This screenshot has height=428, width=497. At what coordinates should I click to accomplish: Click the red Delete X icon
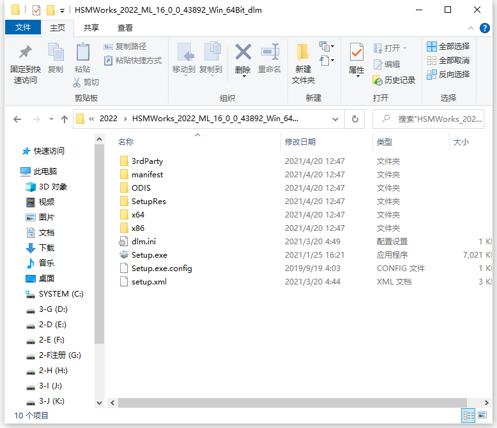243,52
